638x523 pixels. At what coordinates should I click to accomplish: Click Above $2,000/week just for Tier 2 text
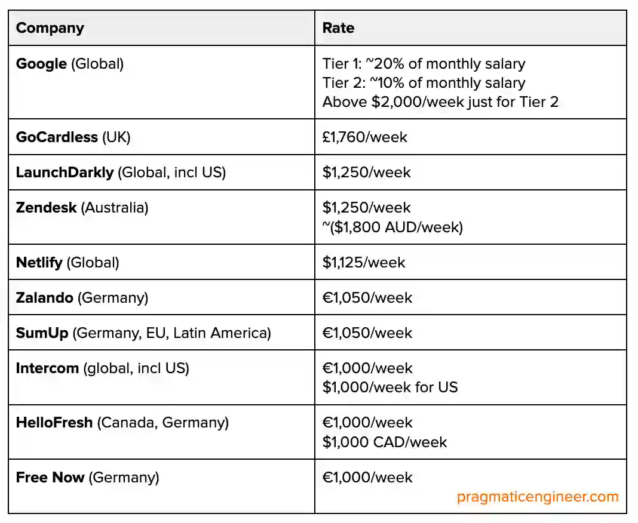[x=440, y=102]
